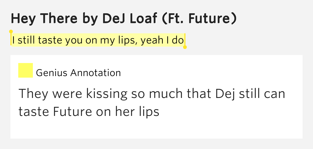Click the "Genius Annotation" label
Image resolution: width=313 pixels, height=149 pixels.
tap(78, 73)
